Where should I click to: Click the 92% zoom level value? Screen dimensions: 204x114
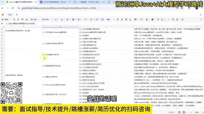(x=197, y=112)
